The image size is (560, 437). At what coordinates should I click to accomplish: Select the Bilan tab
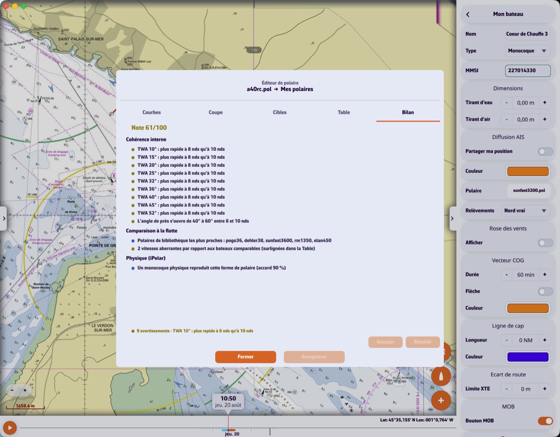408,112
